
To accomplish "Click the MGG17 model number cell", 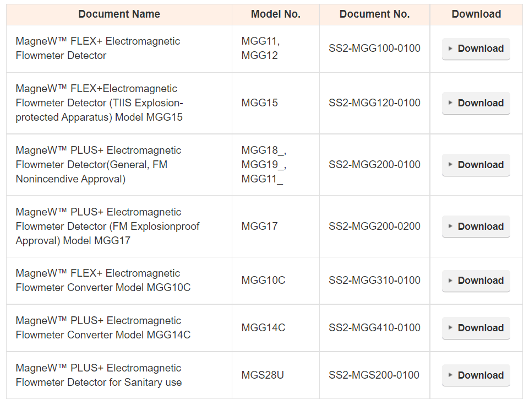I will (259, 227).
